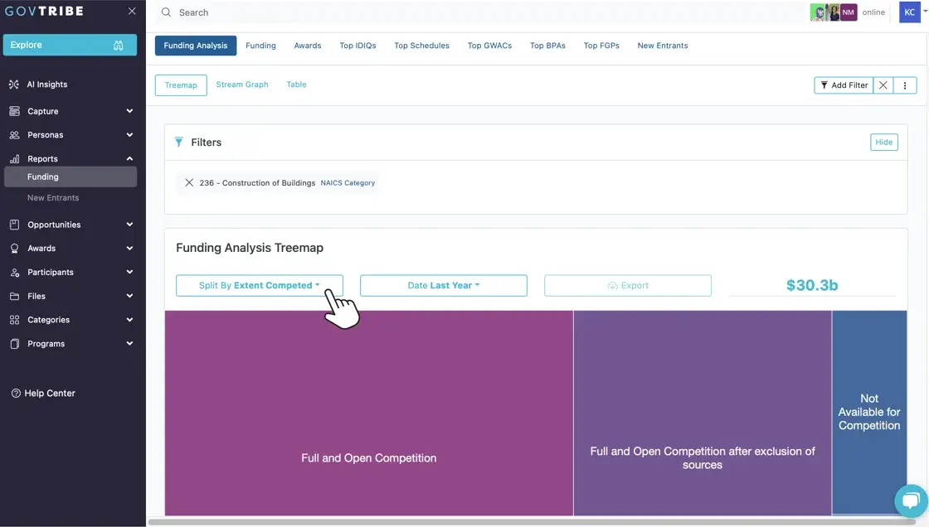Open the Help Center
This screenshot has height=527, width=929.
43,392
